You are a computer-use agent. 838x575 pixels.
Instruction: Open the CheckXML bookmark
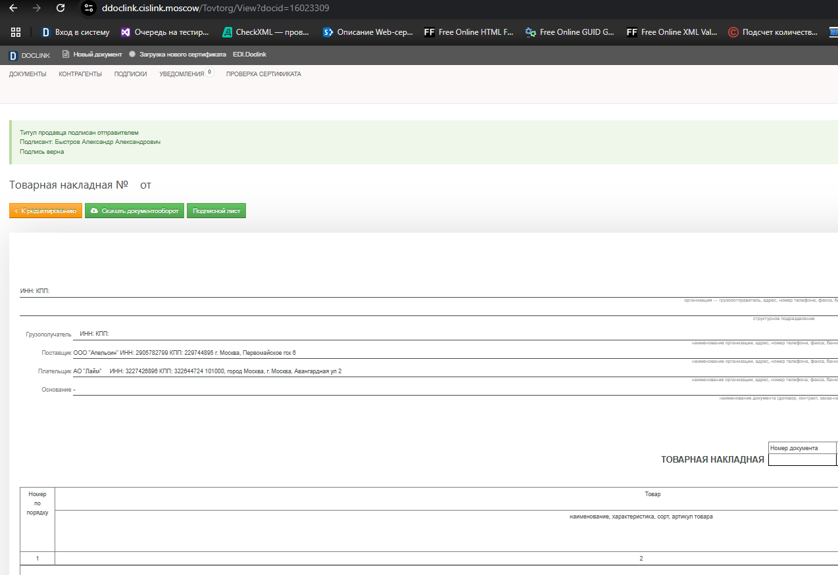(x=266, y=32)
